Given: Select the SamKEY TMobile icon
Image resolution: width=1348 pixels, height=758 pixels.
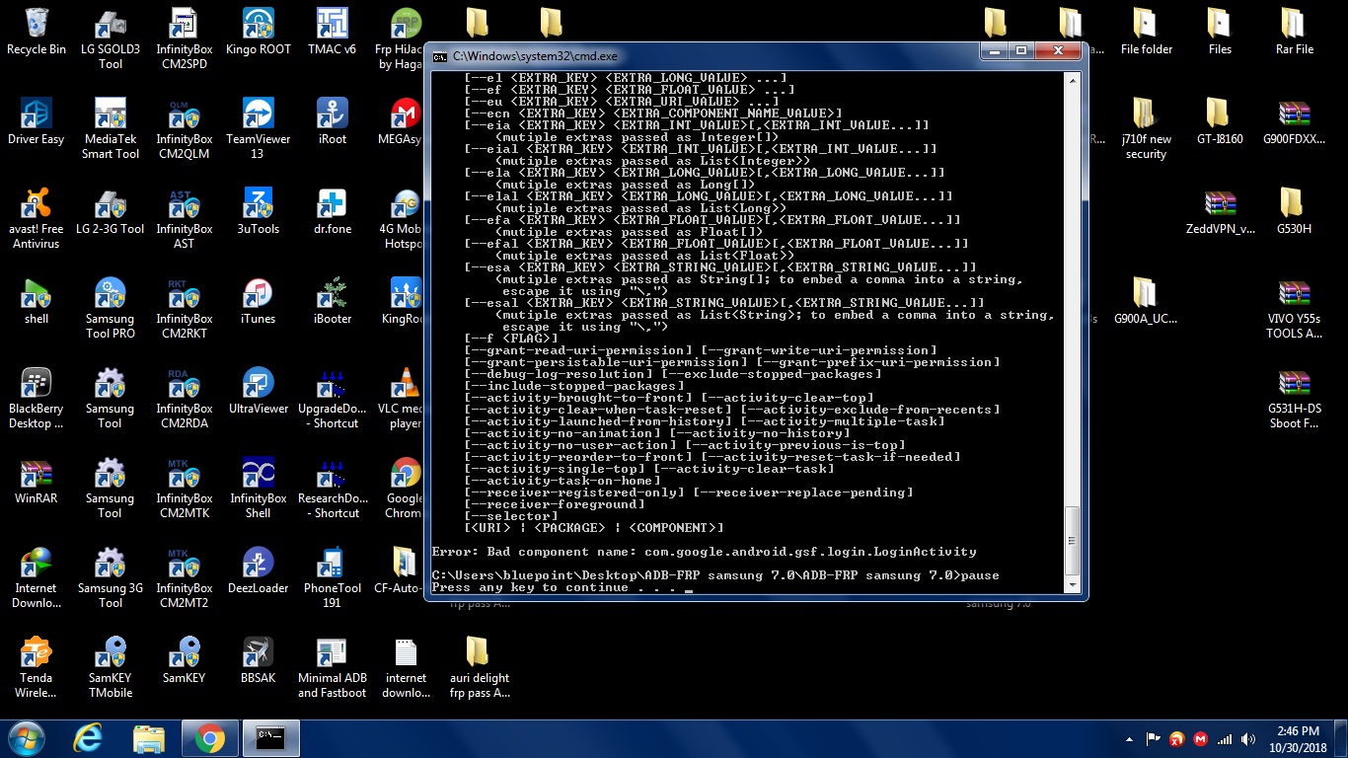Looking at the screenshot, I should pyautogui.click(x=110, y=667).
